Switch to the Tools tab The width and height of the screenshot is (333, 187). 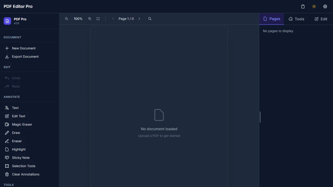296,19
